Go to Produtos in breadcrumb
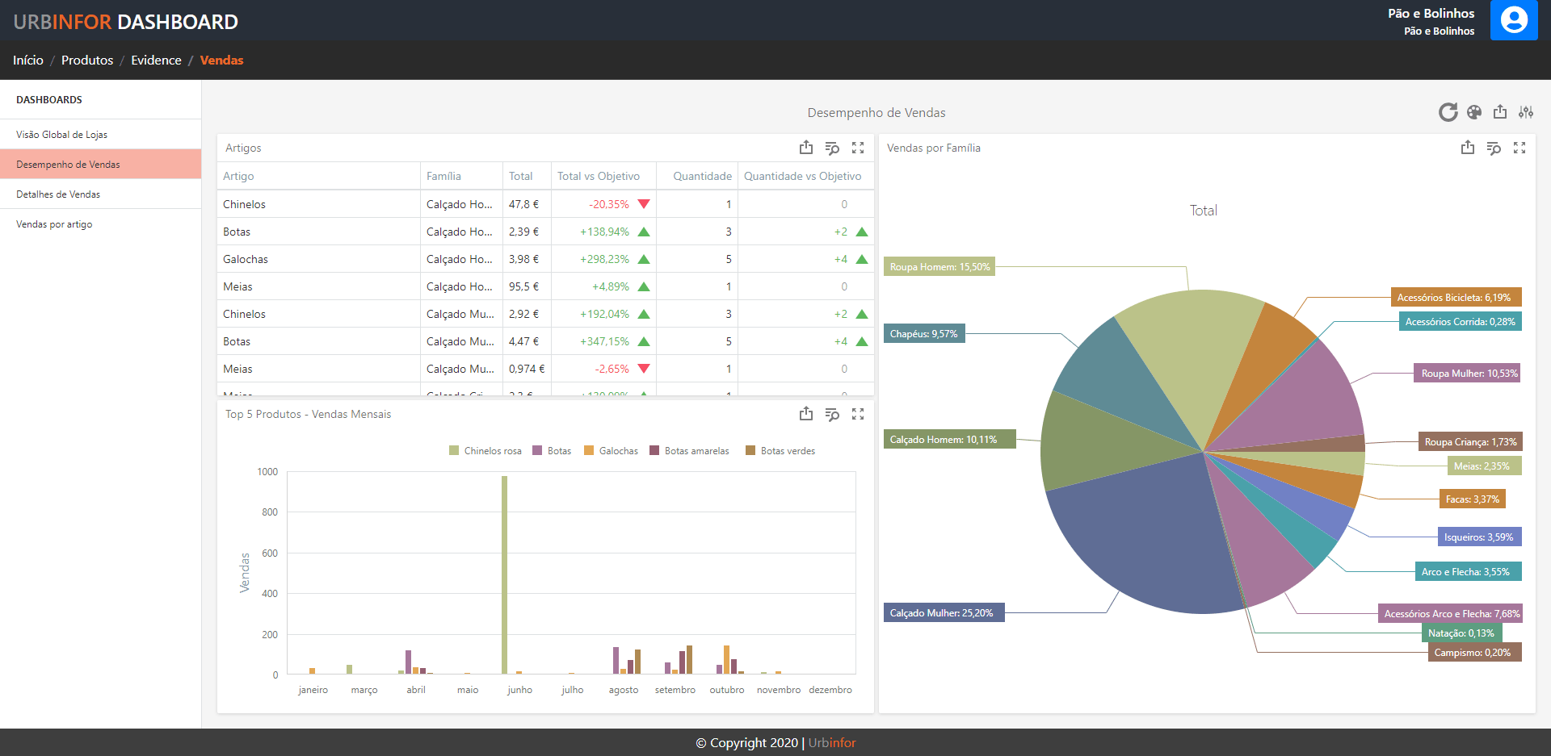The height and width of the screenshot is (756, 1551). (x=87, y=61)
